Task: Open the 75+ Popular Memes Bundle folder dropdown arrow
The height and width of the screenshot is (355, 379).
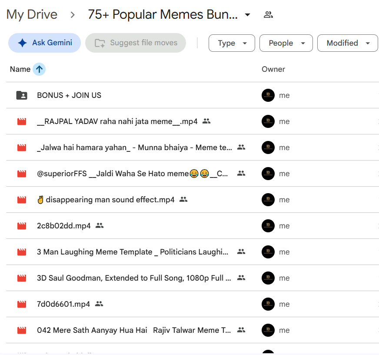Action: (247, 15)
